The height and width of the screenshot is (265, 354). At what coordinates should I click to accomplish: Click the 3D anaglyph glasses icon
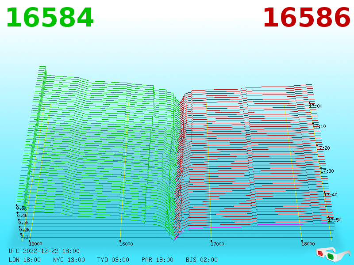(333, 255)
